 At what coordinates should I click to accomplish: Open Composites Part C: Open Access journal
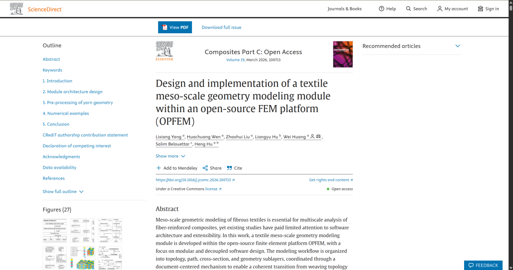(x=253, y=52)
